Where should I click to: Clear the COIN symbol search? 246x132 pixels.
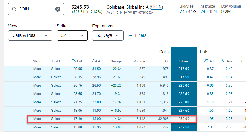tap(57, 9)
